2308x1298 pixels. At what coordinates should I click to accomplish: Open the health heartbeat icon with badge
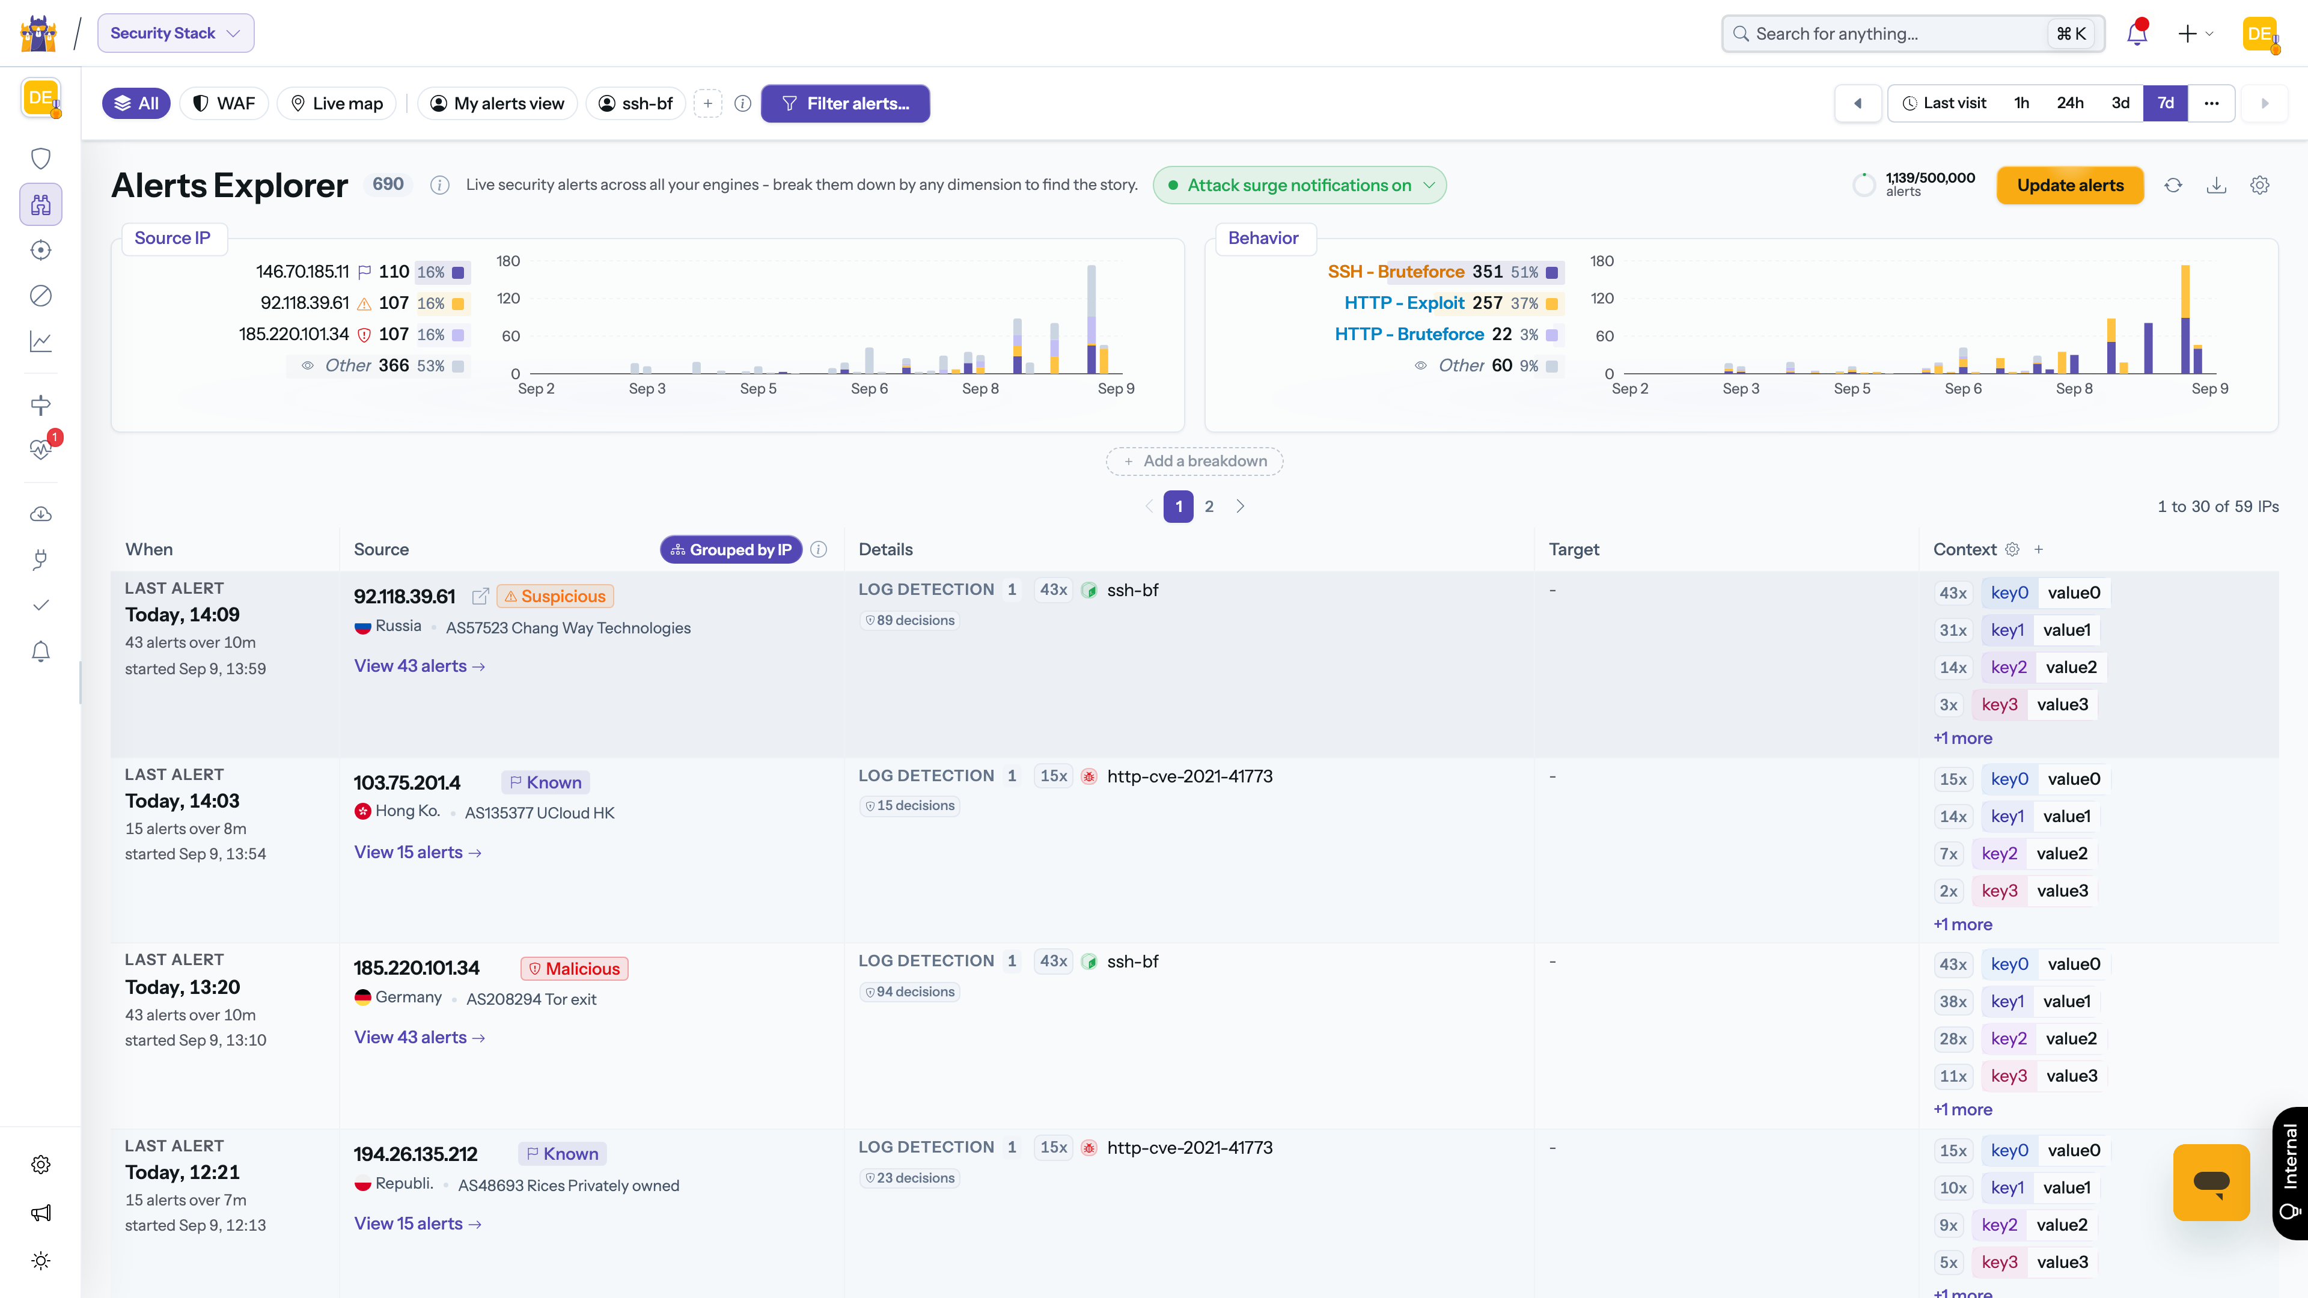40,449
